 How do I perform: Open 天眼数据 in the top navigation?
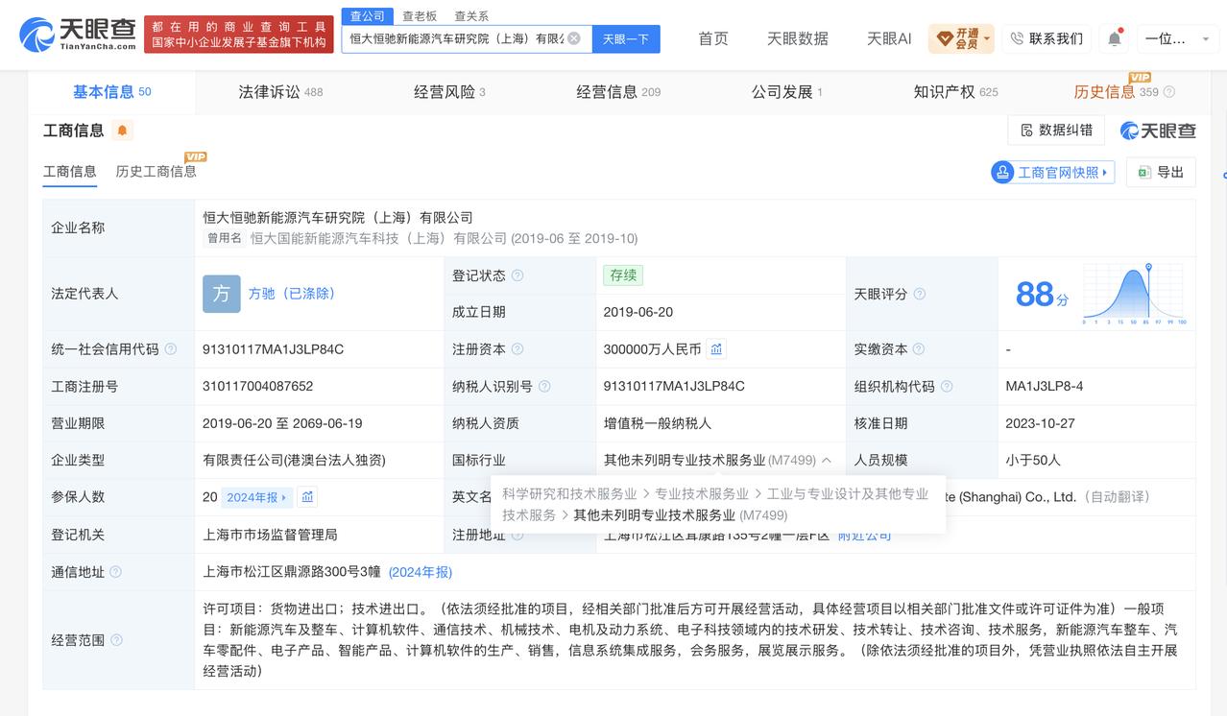point(798,38)
